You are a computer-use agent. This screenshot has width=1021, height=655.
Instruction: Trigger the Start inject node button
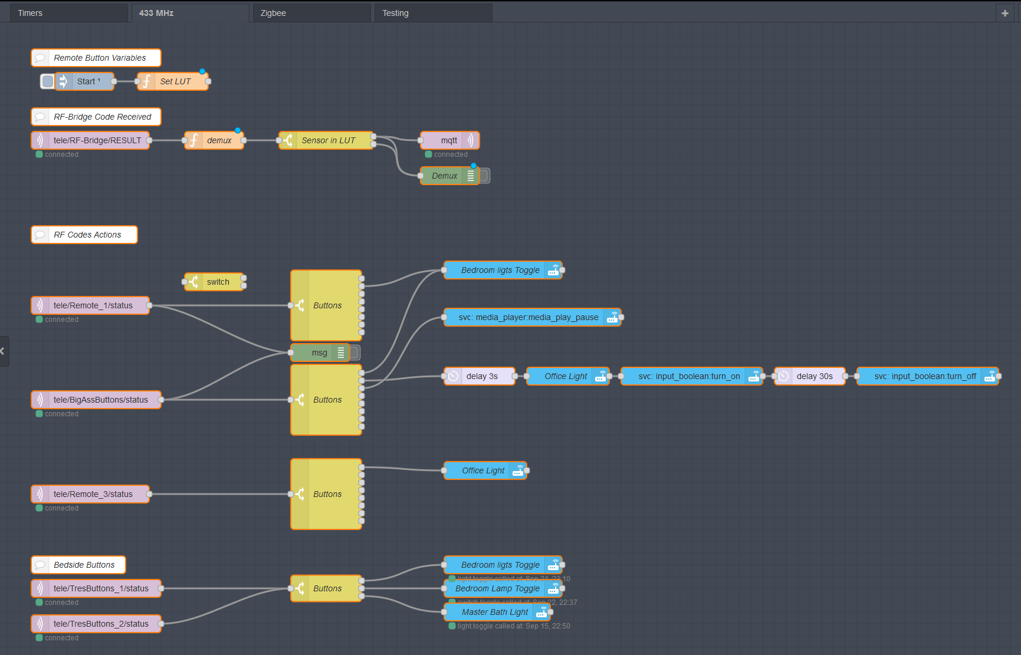point(48,81)
